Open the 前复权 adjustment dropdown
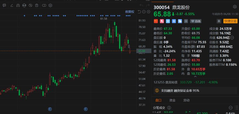This screenshot has height=114, width=239. [x=130, y=12]
